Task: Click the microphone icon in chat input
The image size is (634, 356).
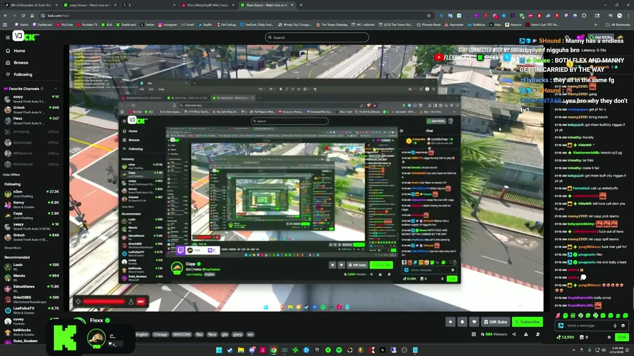Action: click(x=615, y=325)
